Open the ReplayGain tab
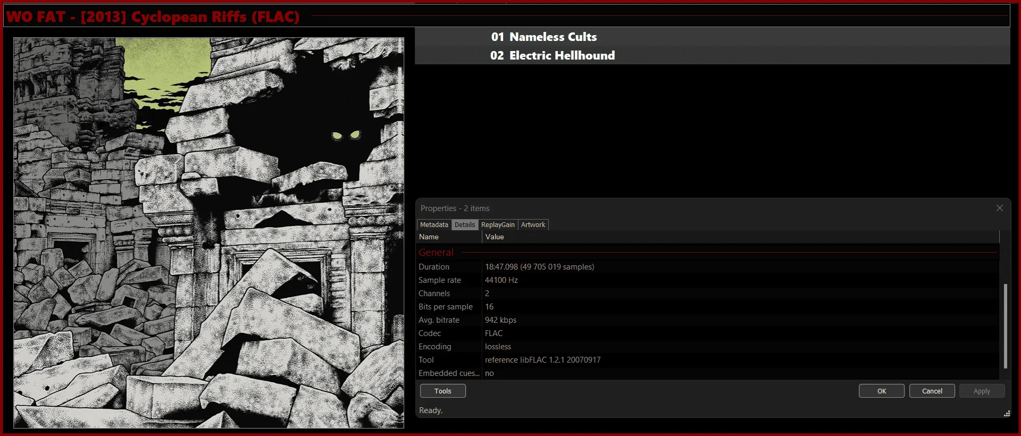 click(x=498, y=225)
